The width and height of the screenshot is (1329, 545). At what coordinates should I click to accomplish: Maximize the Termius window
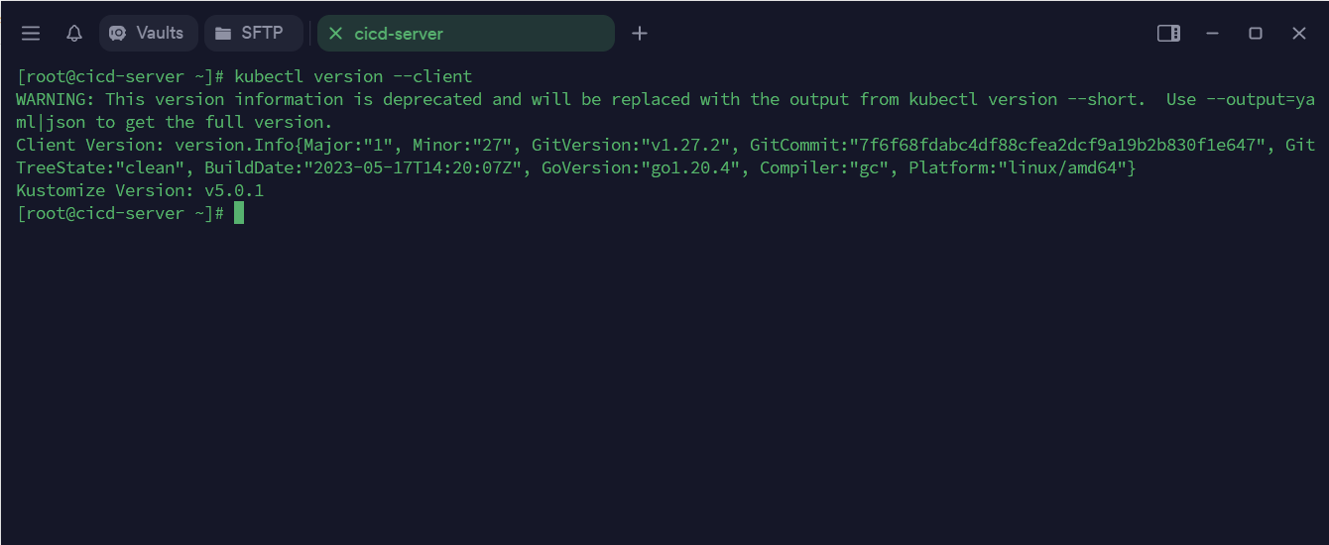point(1256,34)
